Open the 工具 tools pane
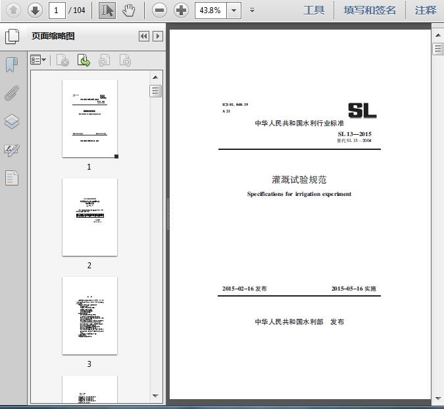The width and height of the screenshot is (444, 409). coord(314,11)
